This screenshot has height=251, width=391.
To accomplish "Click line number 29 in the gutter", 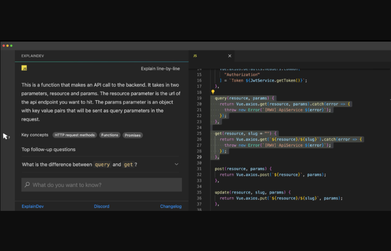I will point(199,157).
